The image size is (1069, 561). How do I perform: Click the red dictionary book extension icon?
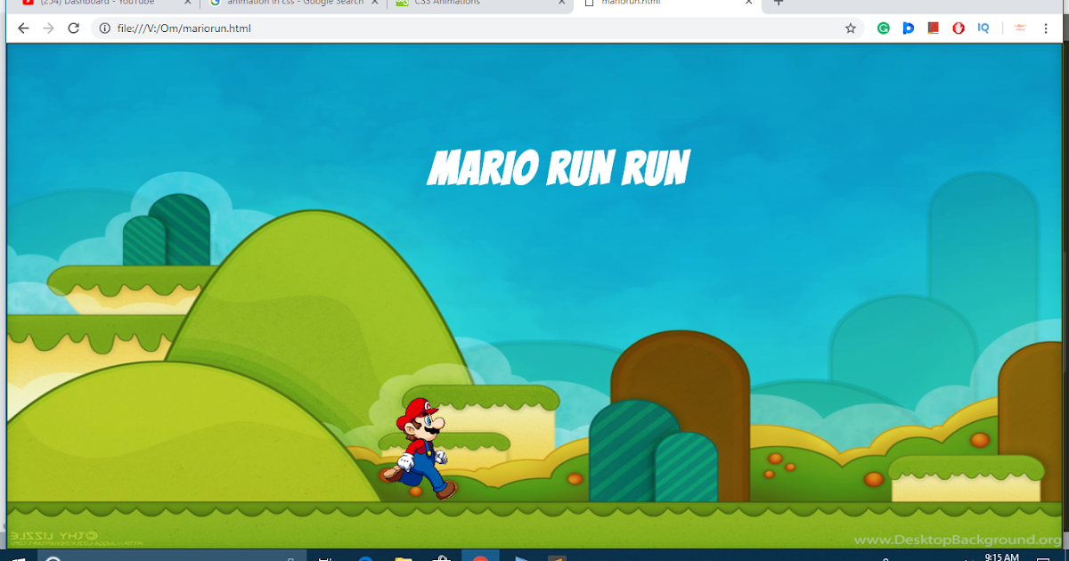[x=933, y=28]
